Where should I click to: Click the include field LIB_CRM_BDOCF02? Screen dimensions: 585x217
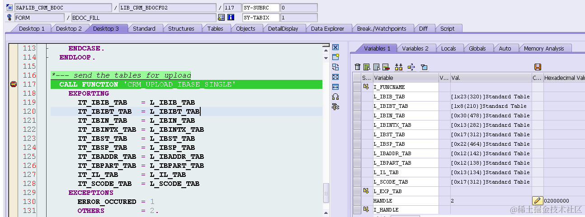167,8
